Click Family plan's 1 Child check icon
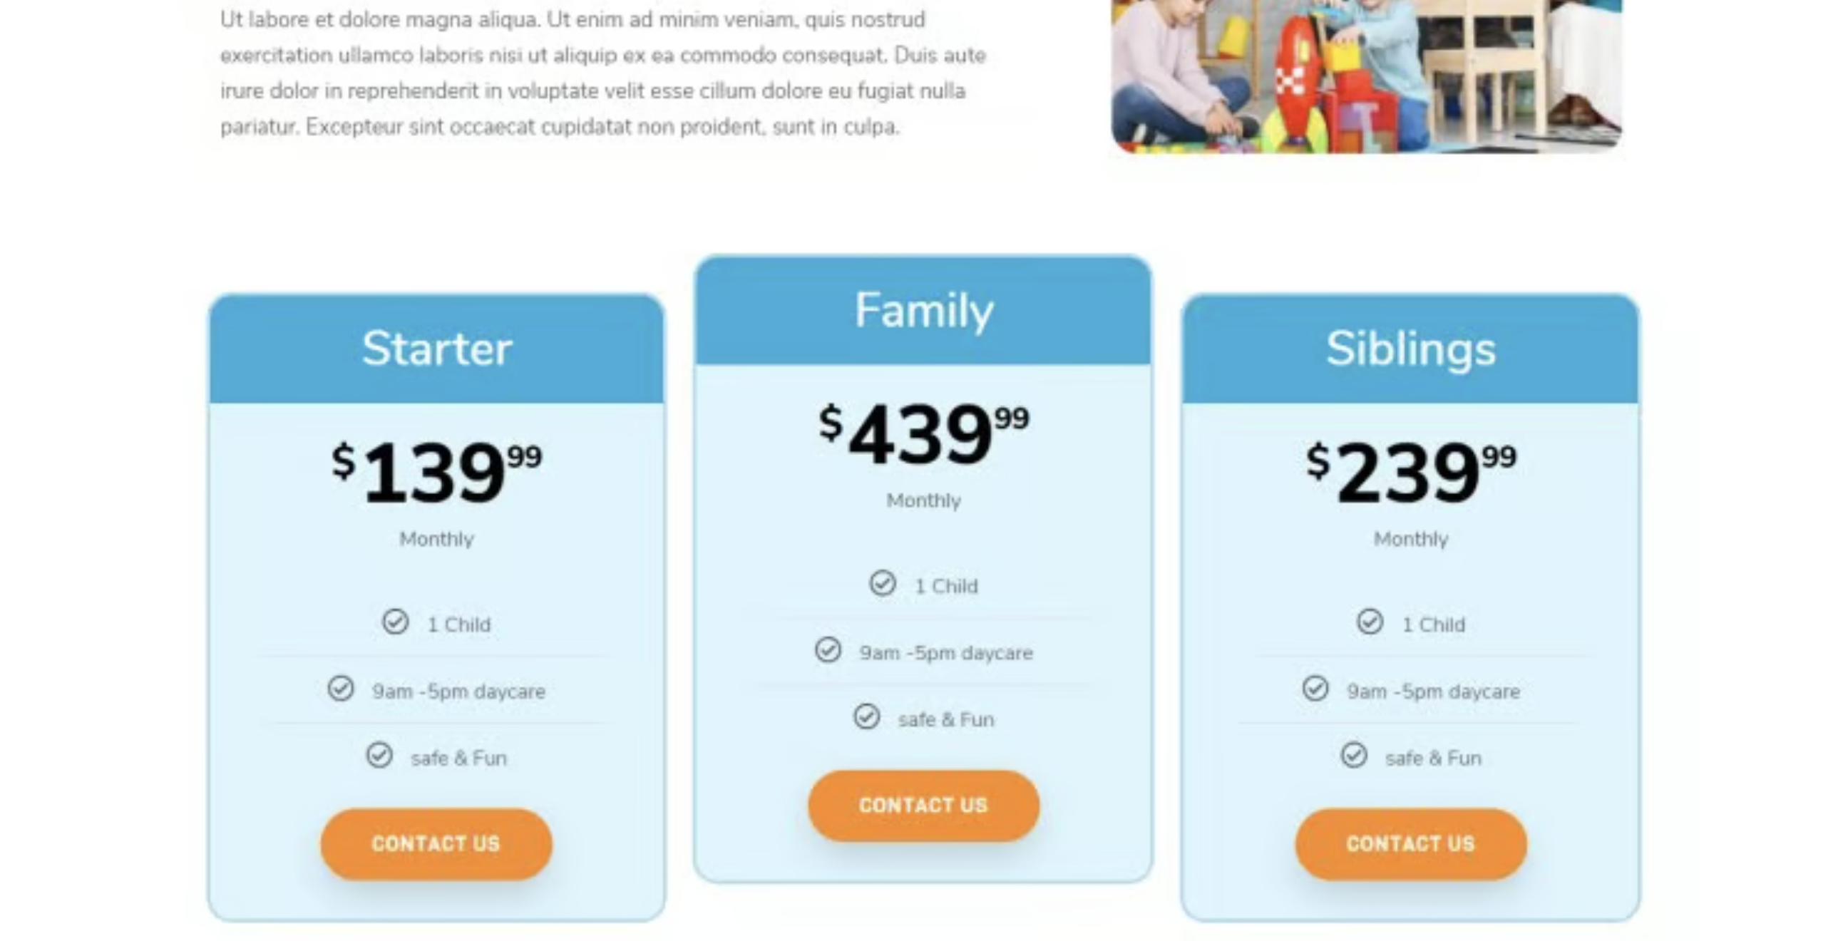The height and width of the screenshot is (941, 1848). pos(883,583)
